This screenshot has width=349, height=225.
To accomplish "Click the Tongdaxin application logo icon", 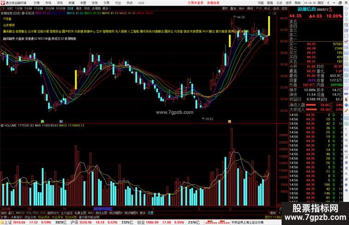I will pyautogui.click(x=3, y=3).
